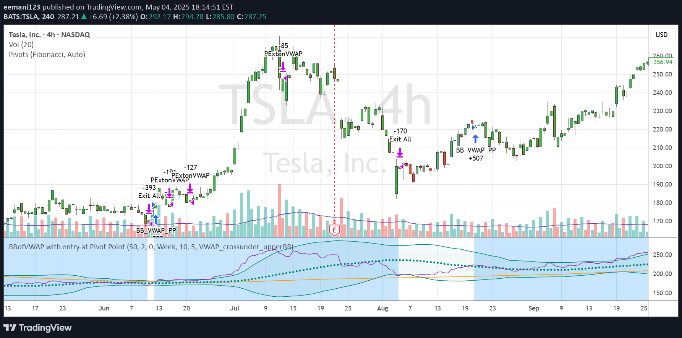This screenshot has width=682, height=338.
Task: Click the magenta down arrow under -127 PExtonVWAP
Action: (x=190, y=188)
